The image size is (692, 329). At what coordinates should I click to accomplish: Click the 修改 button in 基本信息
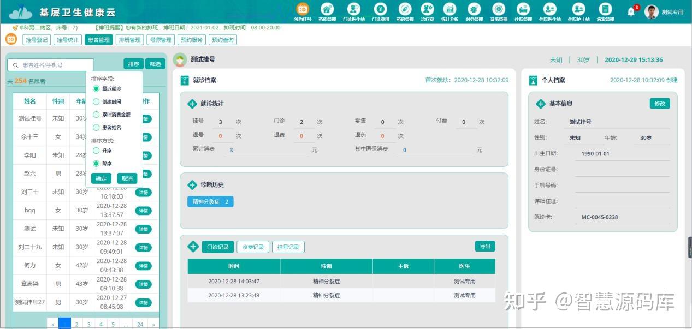pos(659,103)
